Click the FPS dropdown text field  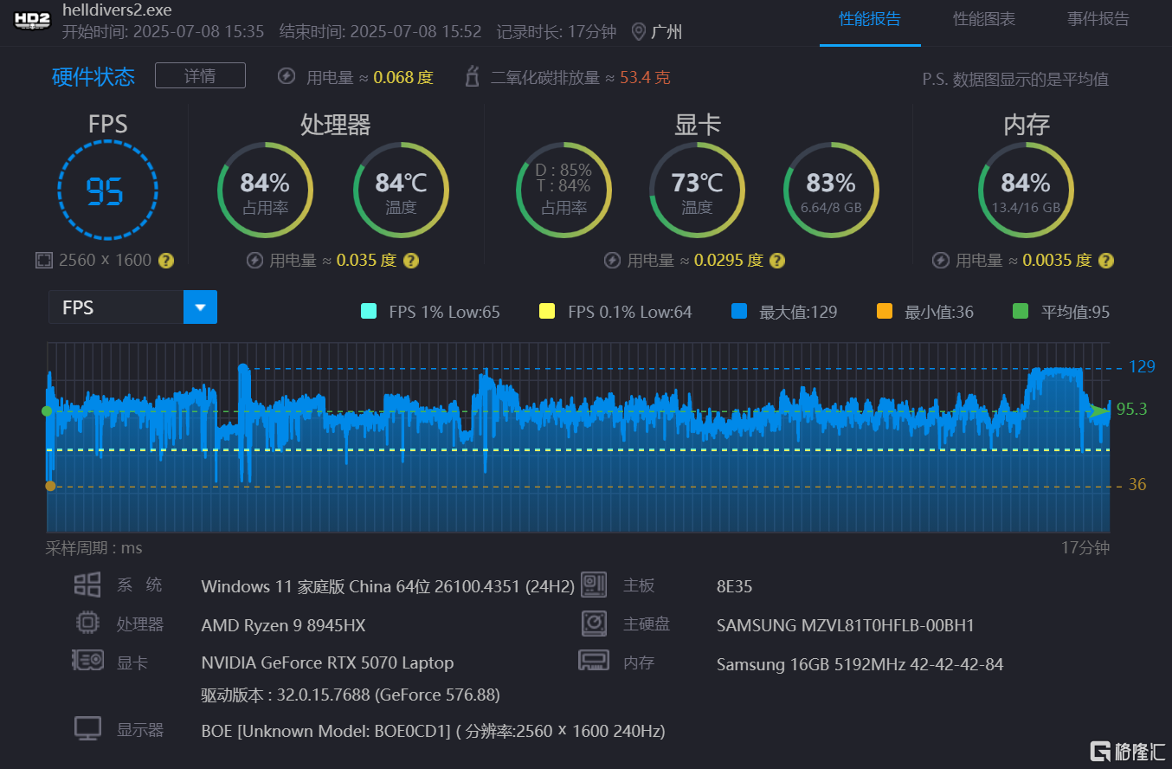[x=116, y=307]
